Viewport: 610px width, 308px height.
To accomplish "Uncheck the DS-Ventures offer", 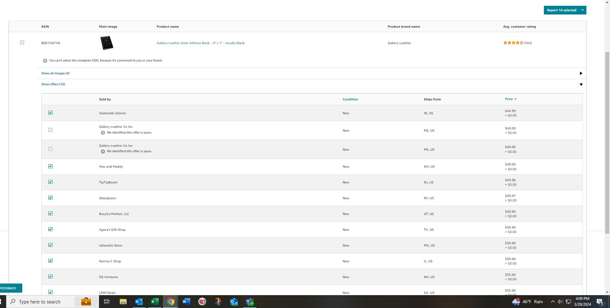I will [x=50, y=276].
